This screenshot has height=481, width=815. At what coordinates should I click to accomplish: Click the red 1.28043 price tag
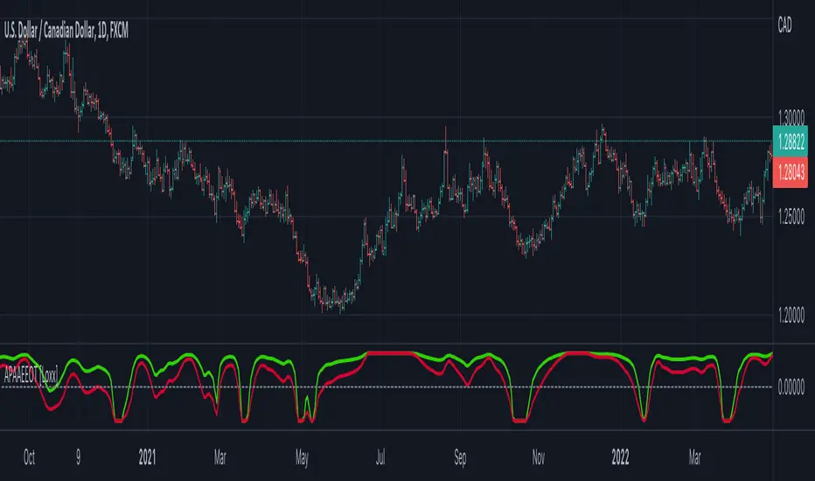click(x=790, y=172)
